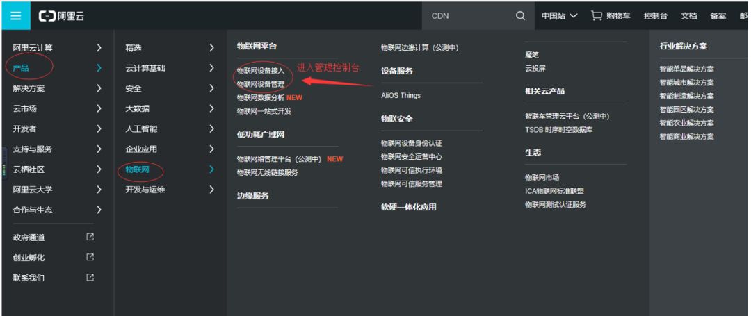Screen dimensions: 751x316
Task: Expand the 阿里云计算 chevron
Action: (99, 48)
